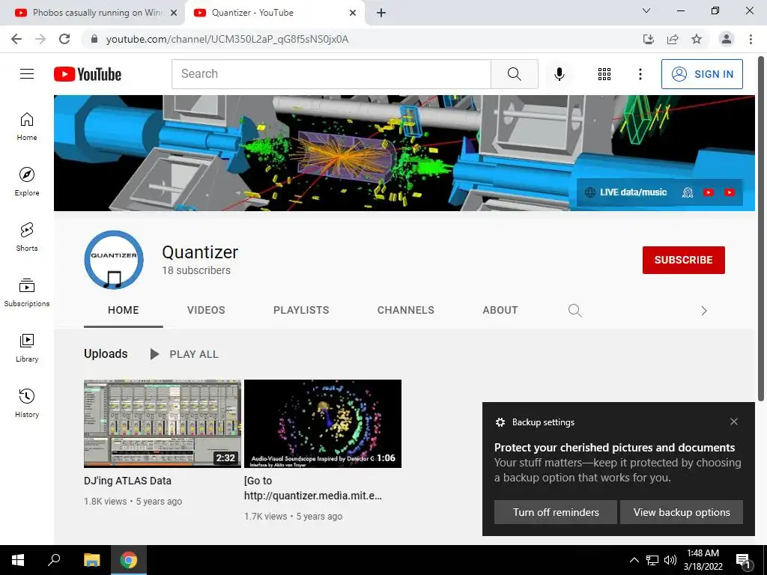View site information lock icon
Screen dimensions: 767x575
click(x=94, y=39)
